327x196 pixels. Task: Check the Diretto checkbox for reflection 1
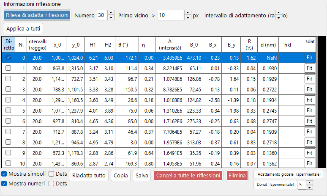tap(8, 68)
